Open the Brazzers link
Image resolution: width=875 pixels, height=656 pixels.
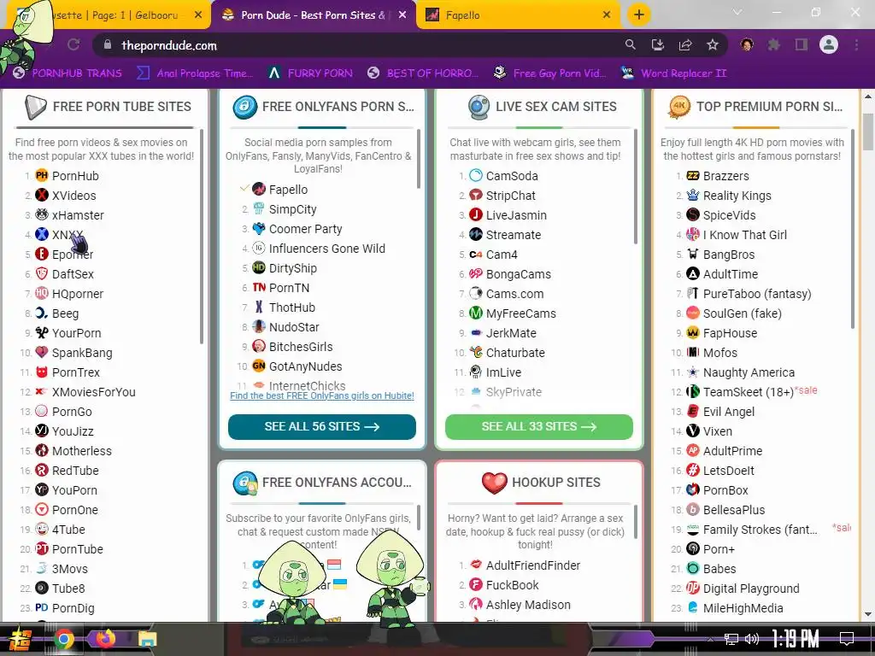point(725,176)
